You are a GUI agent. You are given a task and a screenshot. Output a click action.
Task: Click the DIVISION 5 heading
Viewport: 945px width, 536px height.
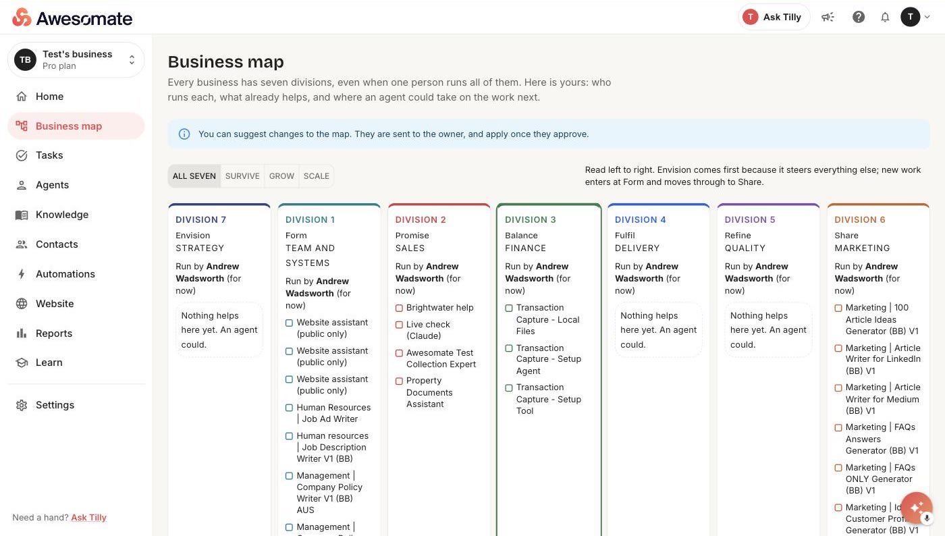click(x=750, y=220)
